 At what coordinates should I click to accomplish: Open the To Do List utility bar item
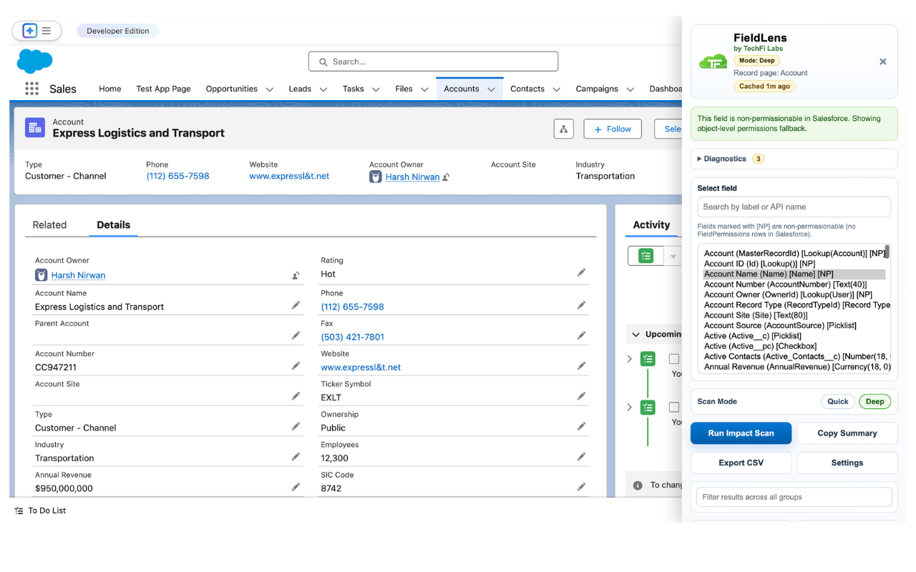coord(40,511)
